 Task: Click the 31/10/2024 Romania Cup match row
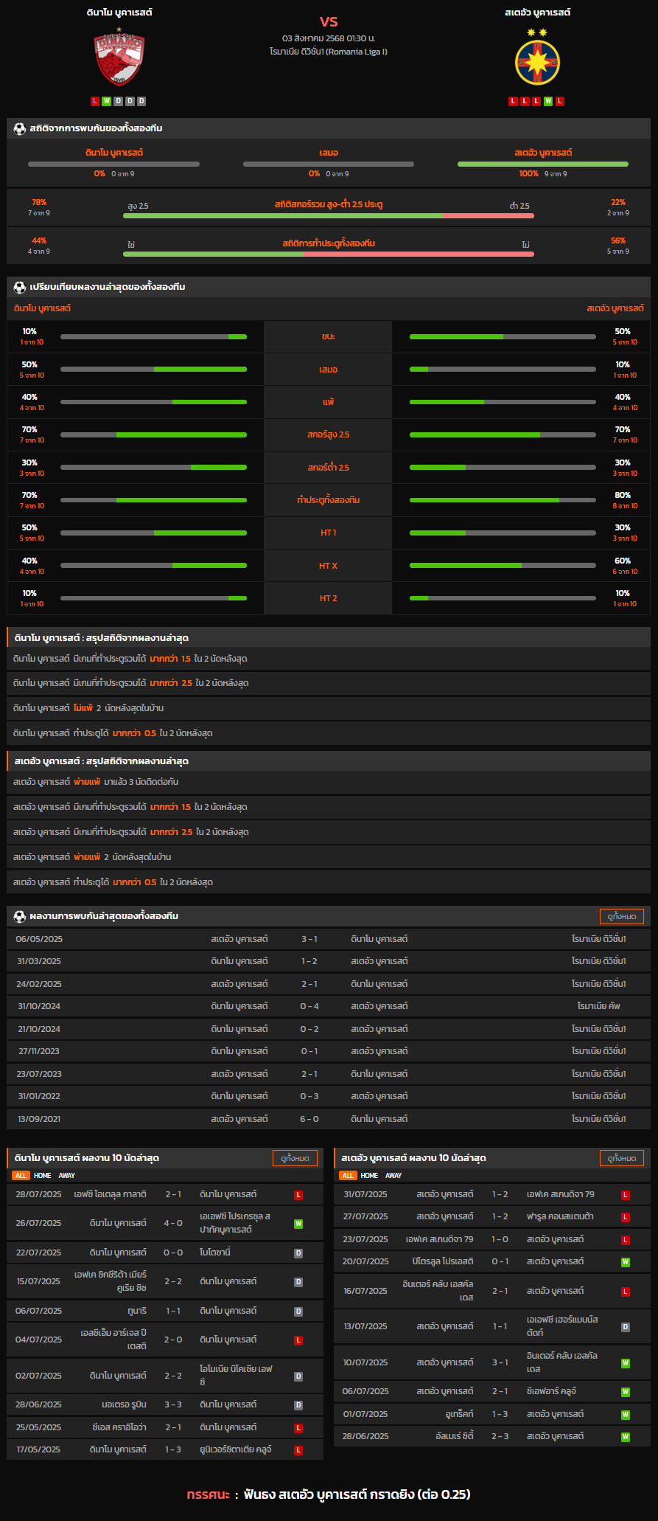[x=329, y=1006]
